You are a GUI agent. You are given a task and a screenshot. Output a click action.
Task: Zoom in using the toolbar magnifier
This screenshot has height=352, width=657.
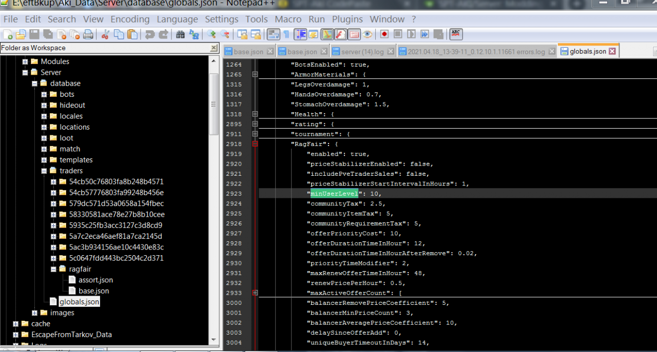pos(211,35)
